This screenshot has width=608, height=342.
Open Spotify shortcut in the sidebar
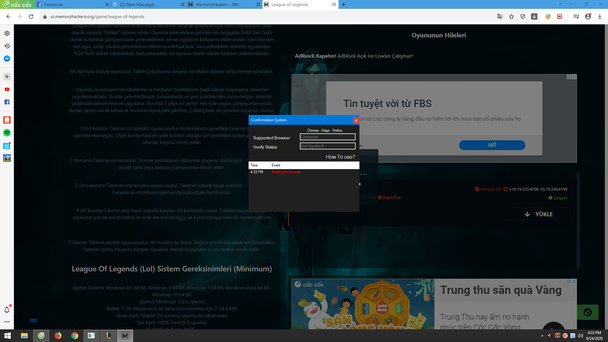coord(7,133)
